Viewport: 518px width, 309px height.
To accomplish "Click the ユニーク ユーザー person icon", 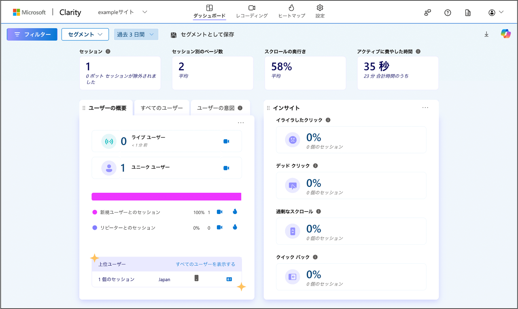I will 109,168.
